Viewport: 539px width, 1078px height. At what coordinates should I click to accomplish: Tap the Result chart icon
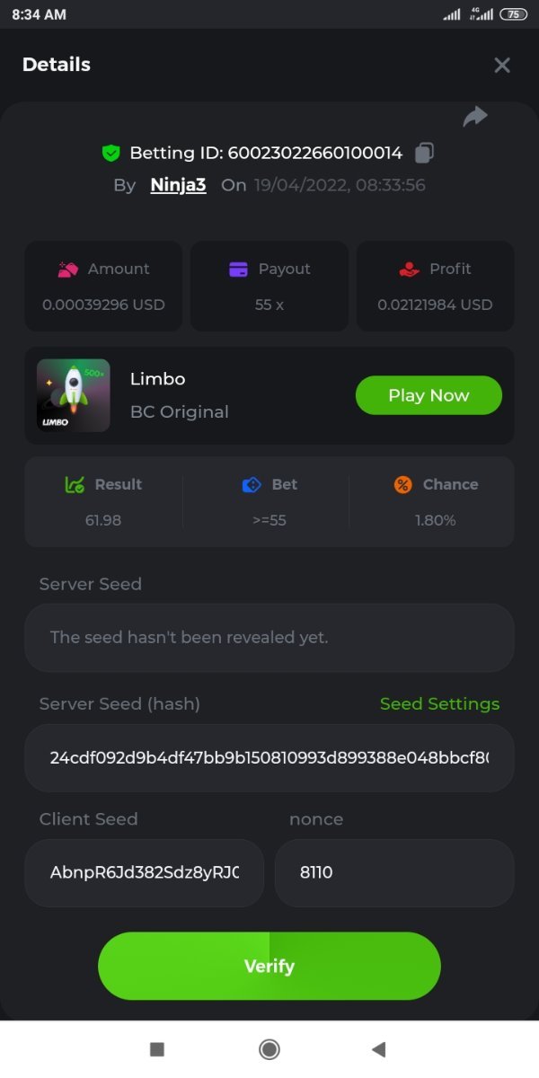pyautogui.click(x=75, y=484)
